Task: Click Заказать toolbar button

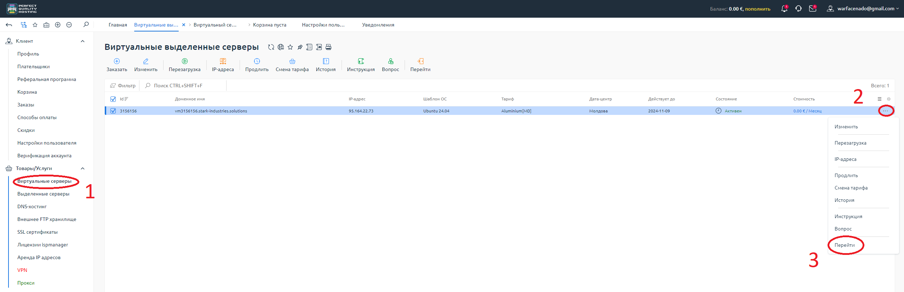Action: tap(117, 65)
